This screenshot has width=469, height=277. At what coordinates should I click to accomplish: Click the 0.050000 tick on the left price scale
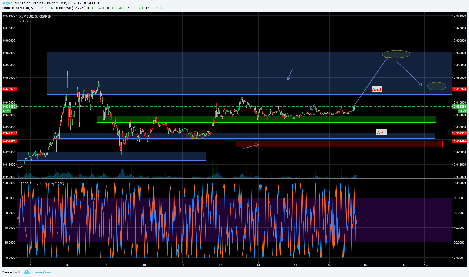point(9,78)
